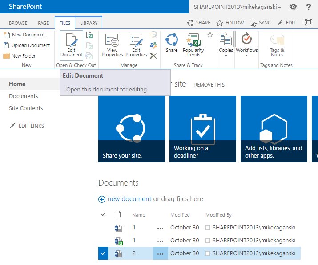Sort by the Name column header
Screen dimensions: 318x265
point(138,215)
